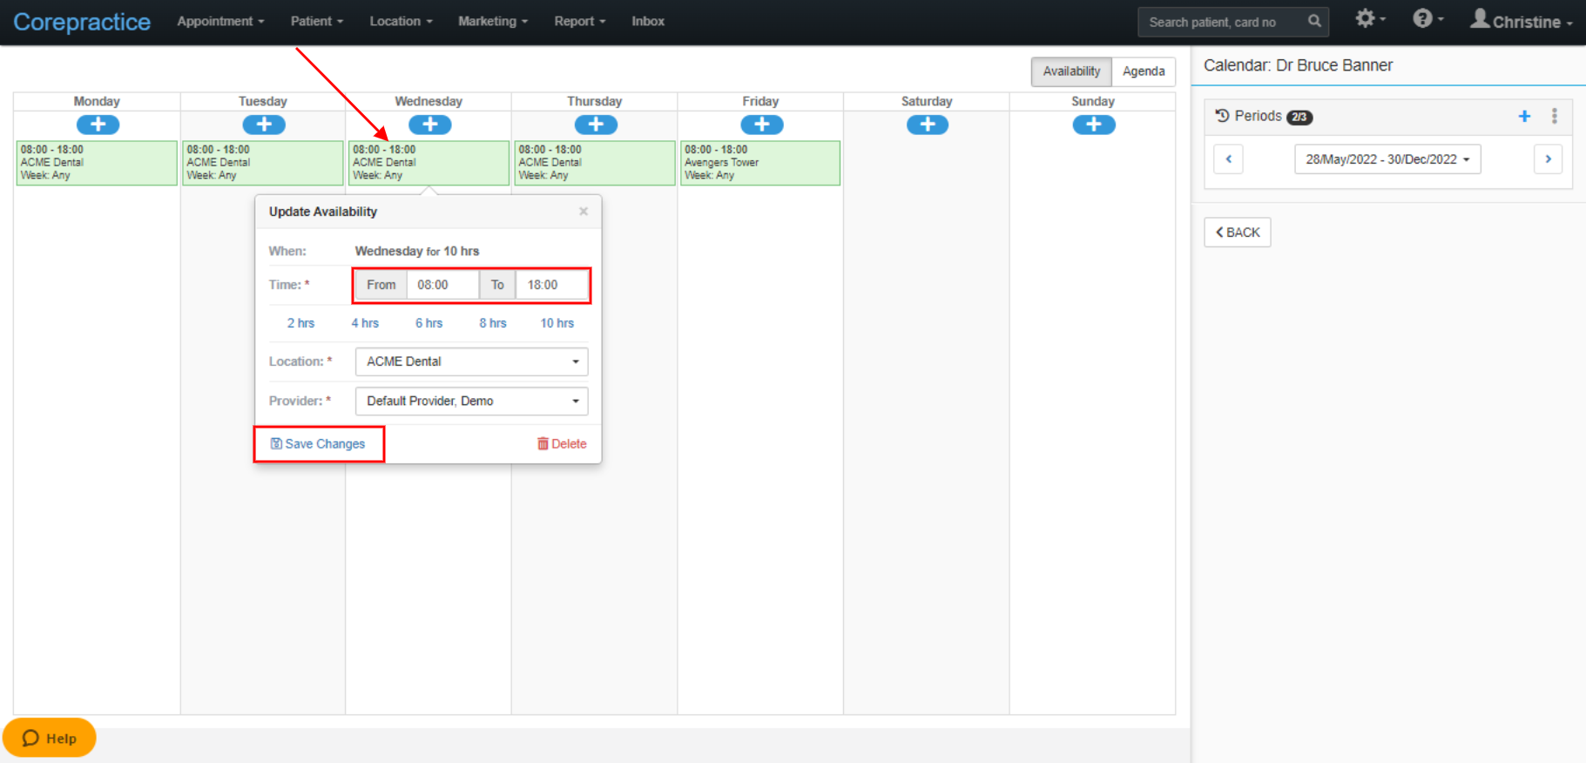Select the Friday Avengers Tower availability block
Viewport: 1586px width, 763px height.
(760, 163)
